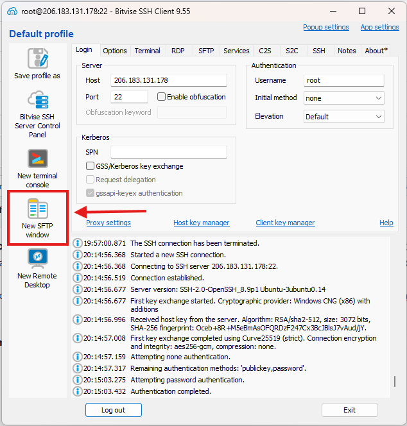Screen dimensions: 407x426
Task: View the About* tab
Action: tap(376, 51)
